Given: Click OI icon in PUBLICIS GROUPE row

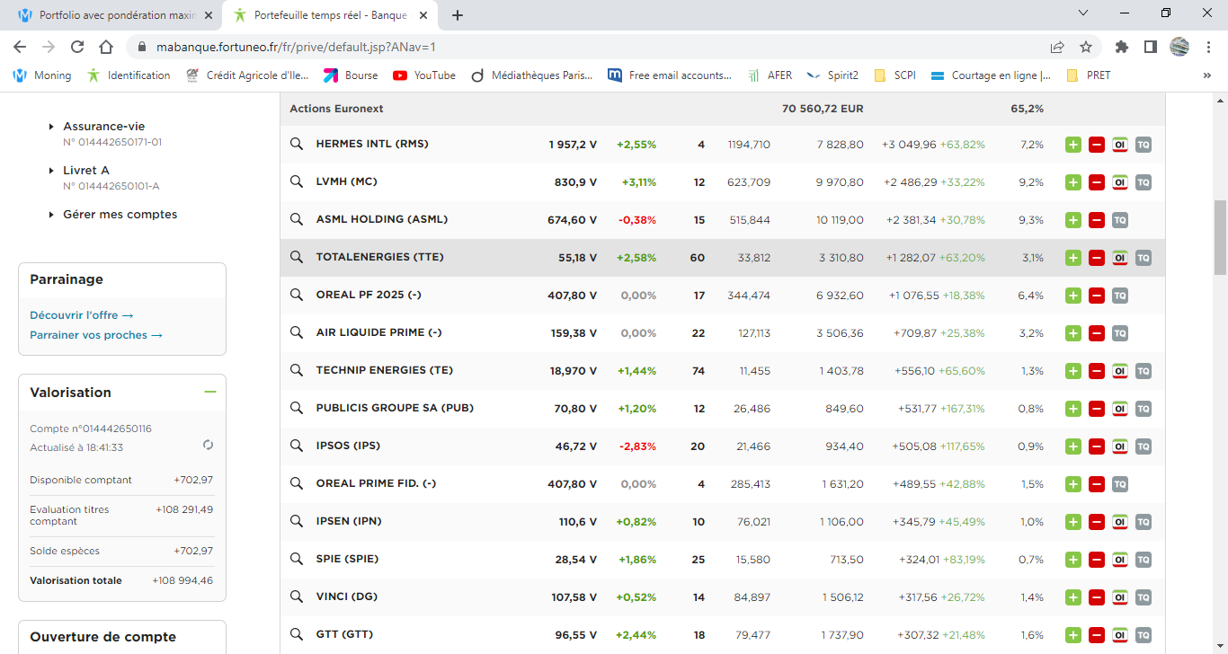Looking at the screenshot, I should [x=1120, y=409].
